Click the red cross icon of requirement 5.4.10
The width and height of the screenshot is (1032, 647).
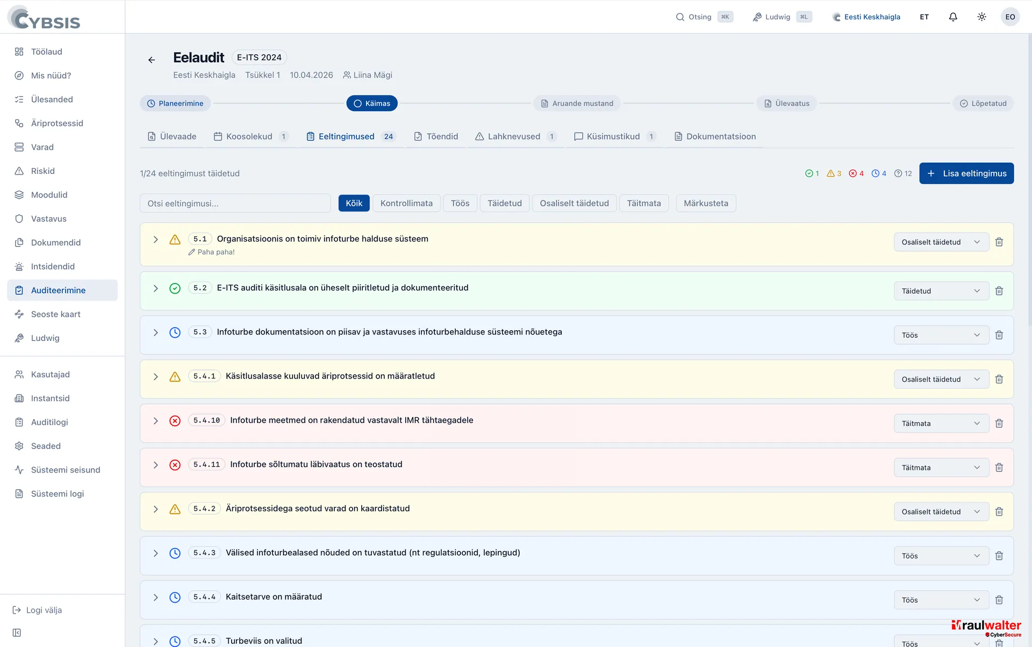pyautogui.click(x=175, y=421)
